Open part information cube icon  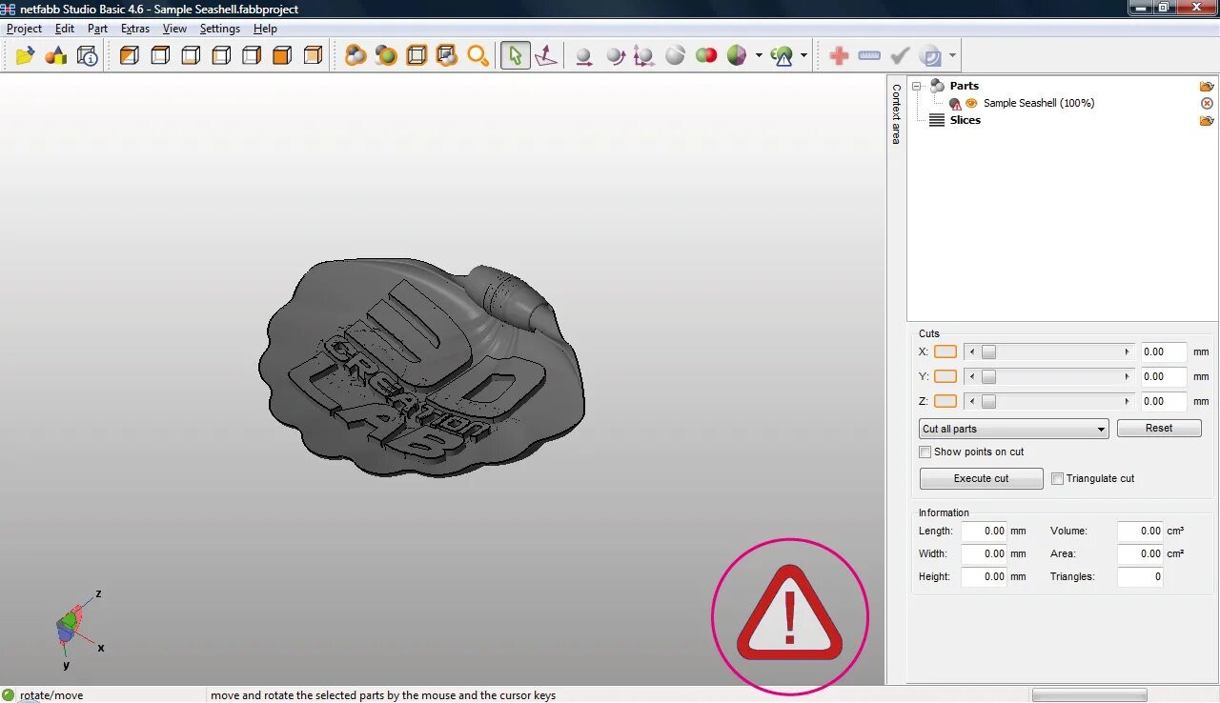coord(88,56)
